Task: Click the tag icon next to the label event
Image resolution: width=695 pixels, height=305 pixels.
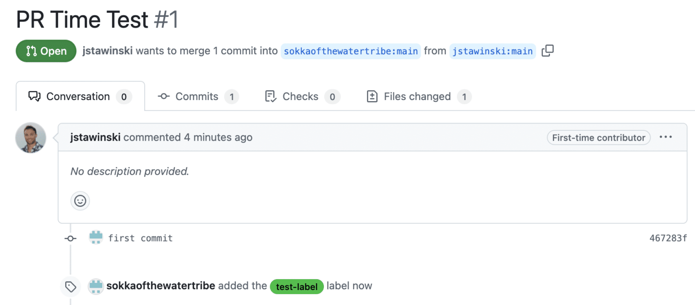Action: [x=71, y=286]
